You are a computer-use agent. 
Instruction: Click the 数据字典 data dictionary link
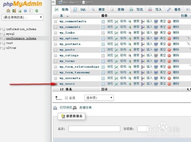[86, 108]
